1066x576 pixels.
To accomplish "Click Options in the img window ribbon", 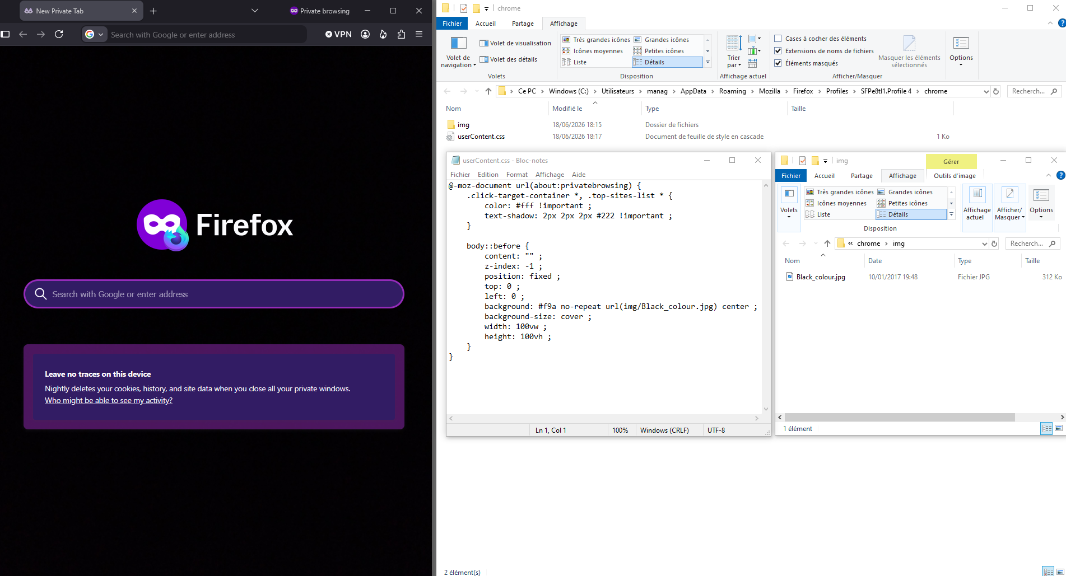I will point(1041,203).
